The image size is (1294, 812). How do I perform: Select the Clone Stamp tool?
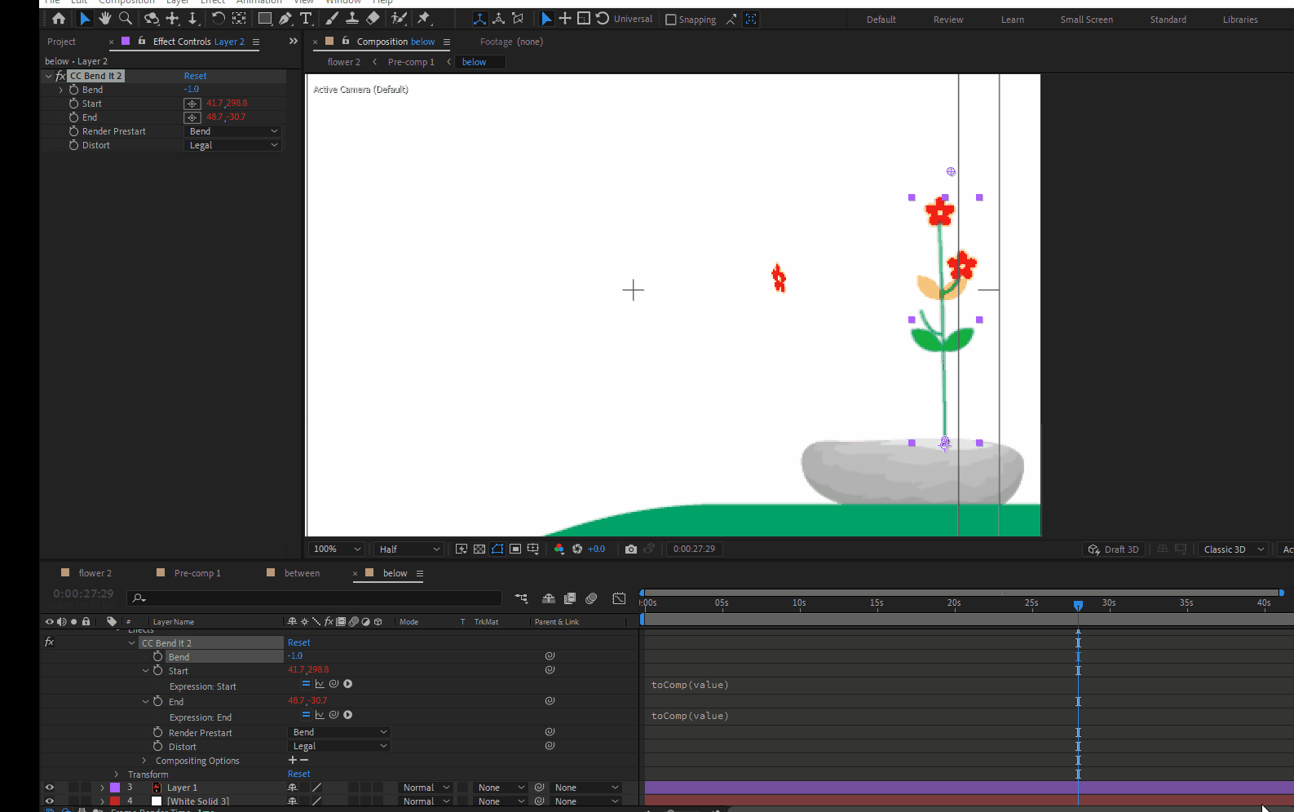coord(352,18)
